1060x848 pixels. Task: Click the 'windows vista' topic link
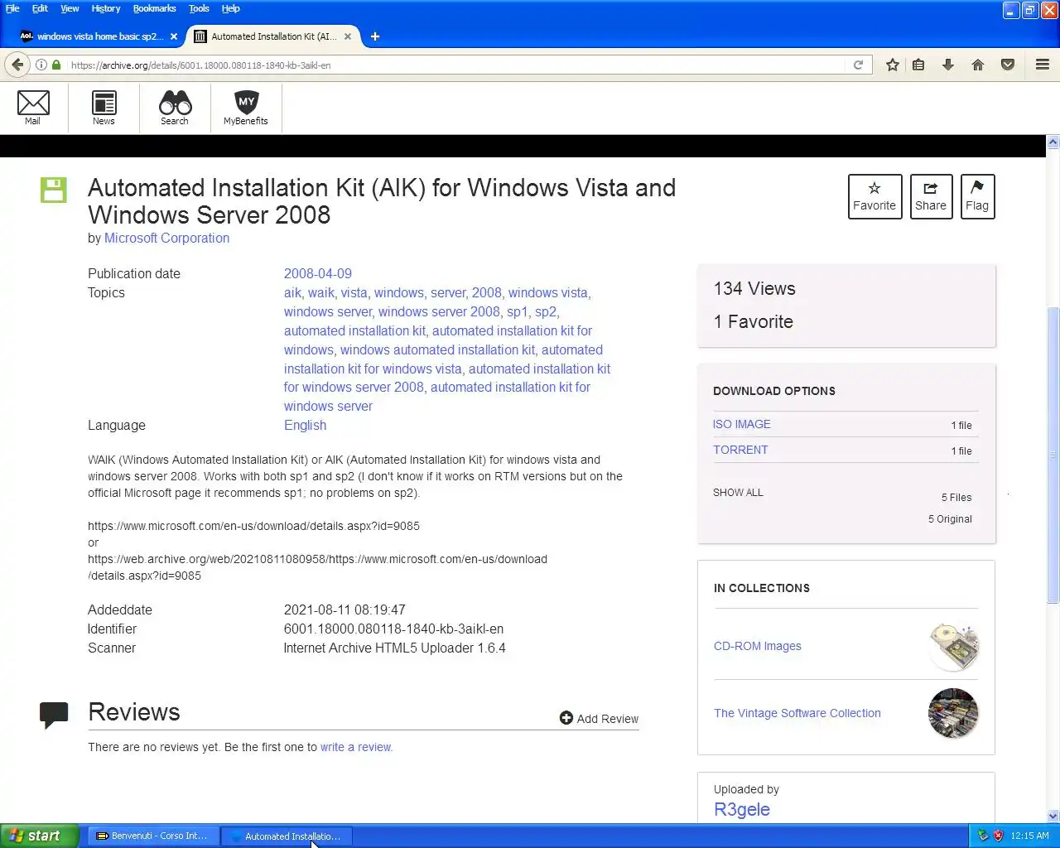pyautogui.click(x=547, y=292)
